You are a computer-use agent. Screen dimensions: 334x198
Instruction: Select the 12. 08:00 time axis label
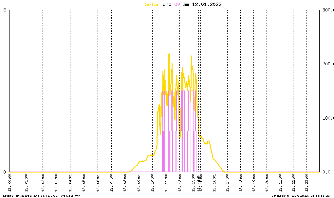(x=125, y=184)
